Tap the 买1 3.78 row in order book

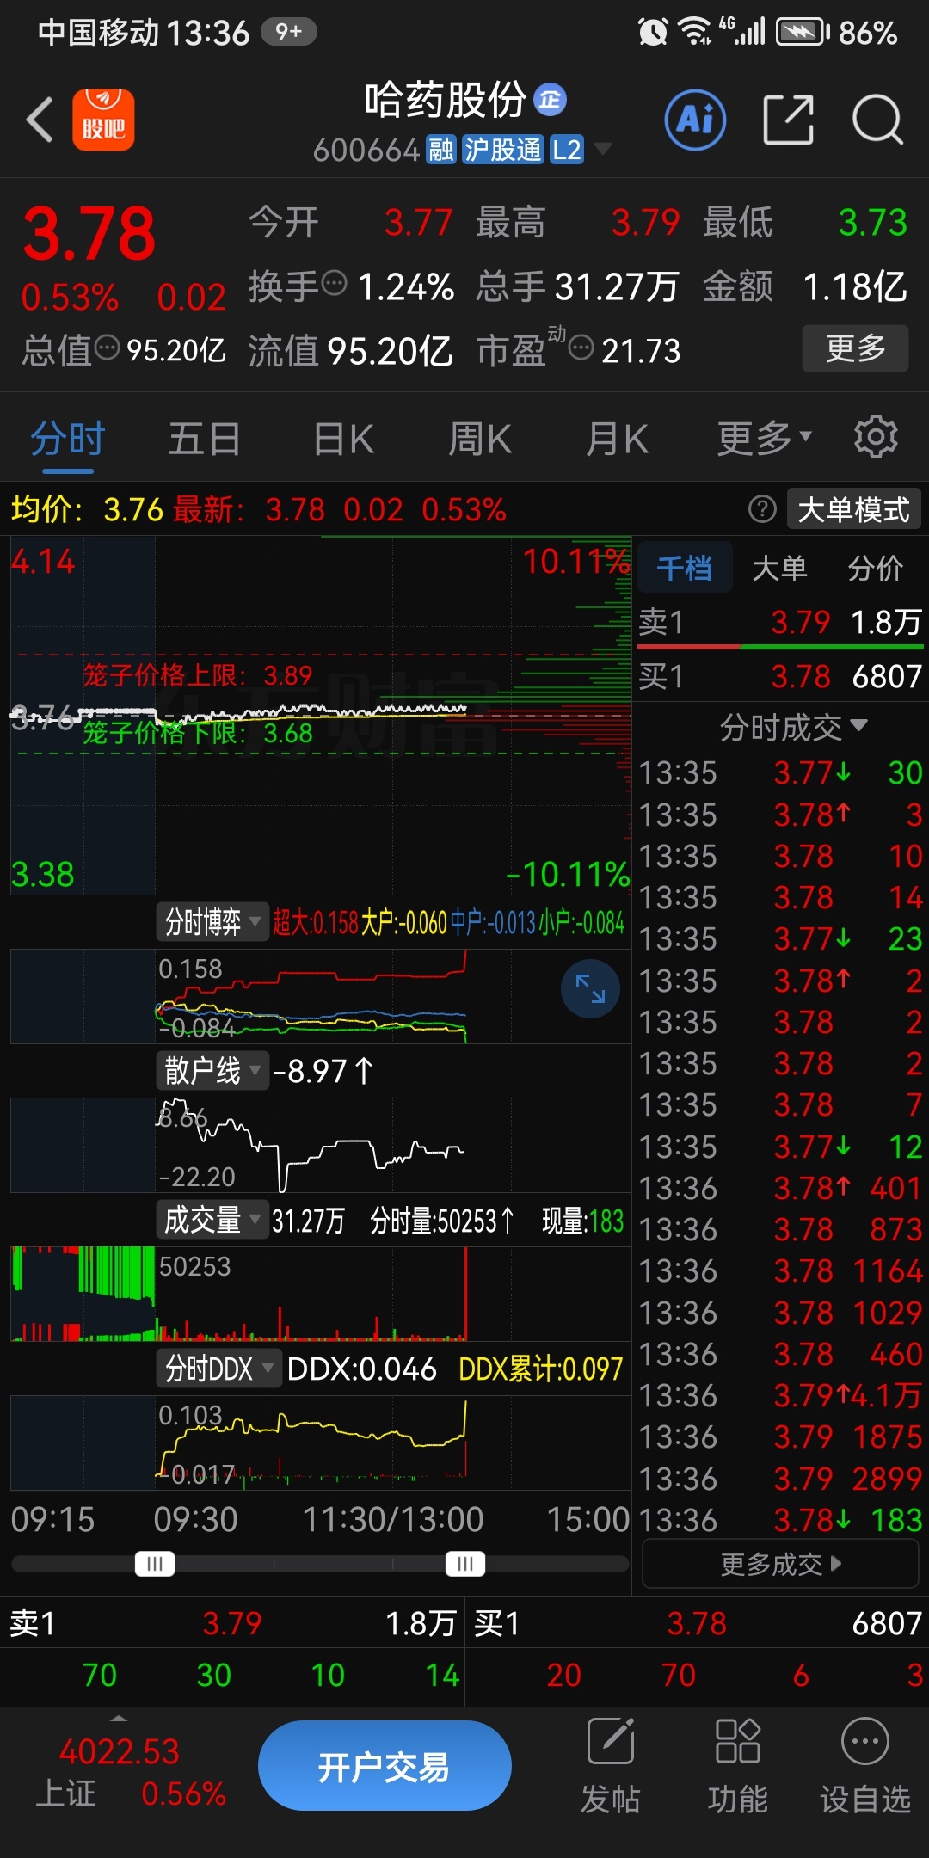coord(780,676)
